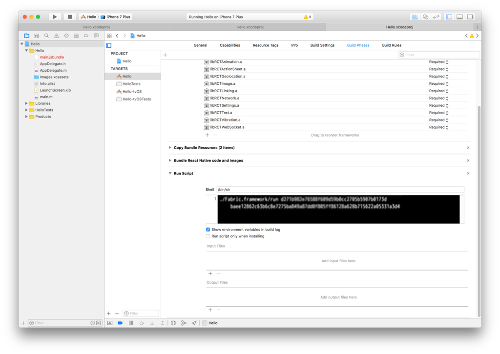Open the find navigator search icon

coord(46,36)
